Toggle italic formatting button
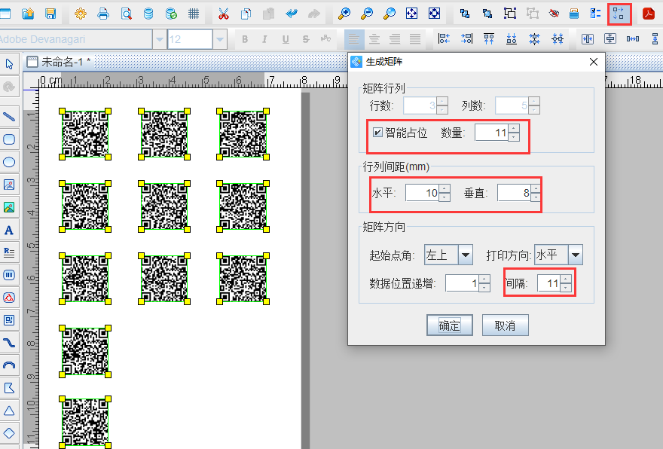This screenshot has width=663, height=449. (264, 38)
